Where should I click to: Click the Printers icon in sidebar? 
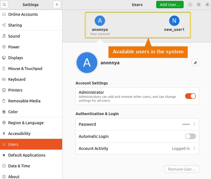(x=4, y=90)
